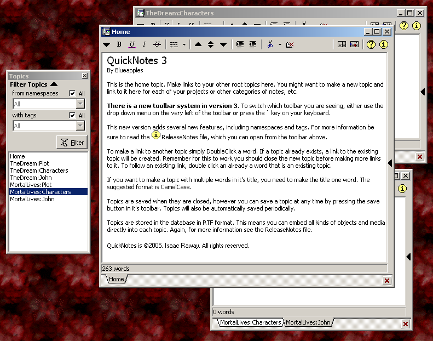The width and height of the screenshot is (433, 341).
Task: Select the Home tab at window bottom
Action: tap(116, 279)
